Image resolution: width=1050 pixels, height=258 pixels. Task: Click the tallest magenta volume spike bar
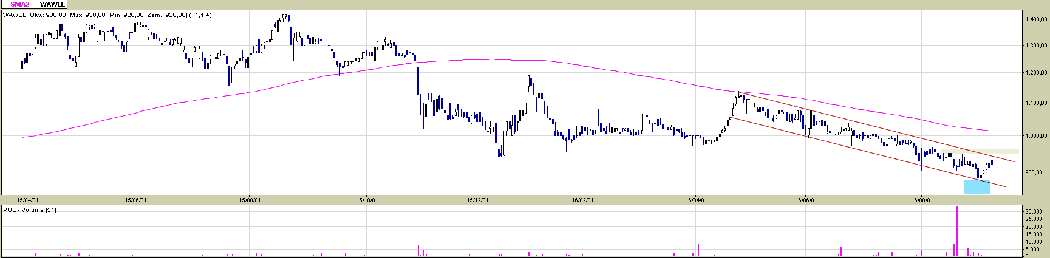957,231
